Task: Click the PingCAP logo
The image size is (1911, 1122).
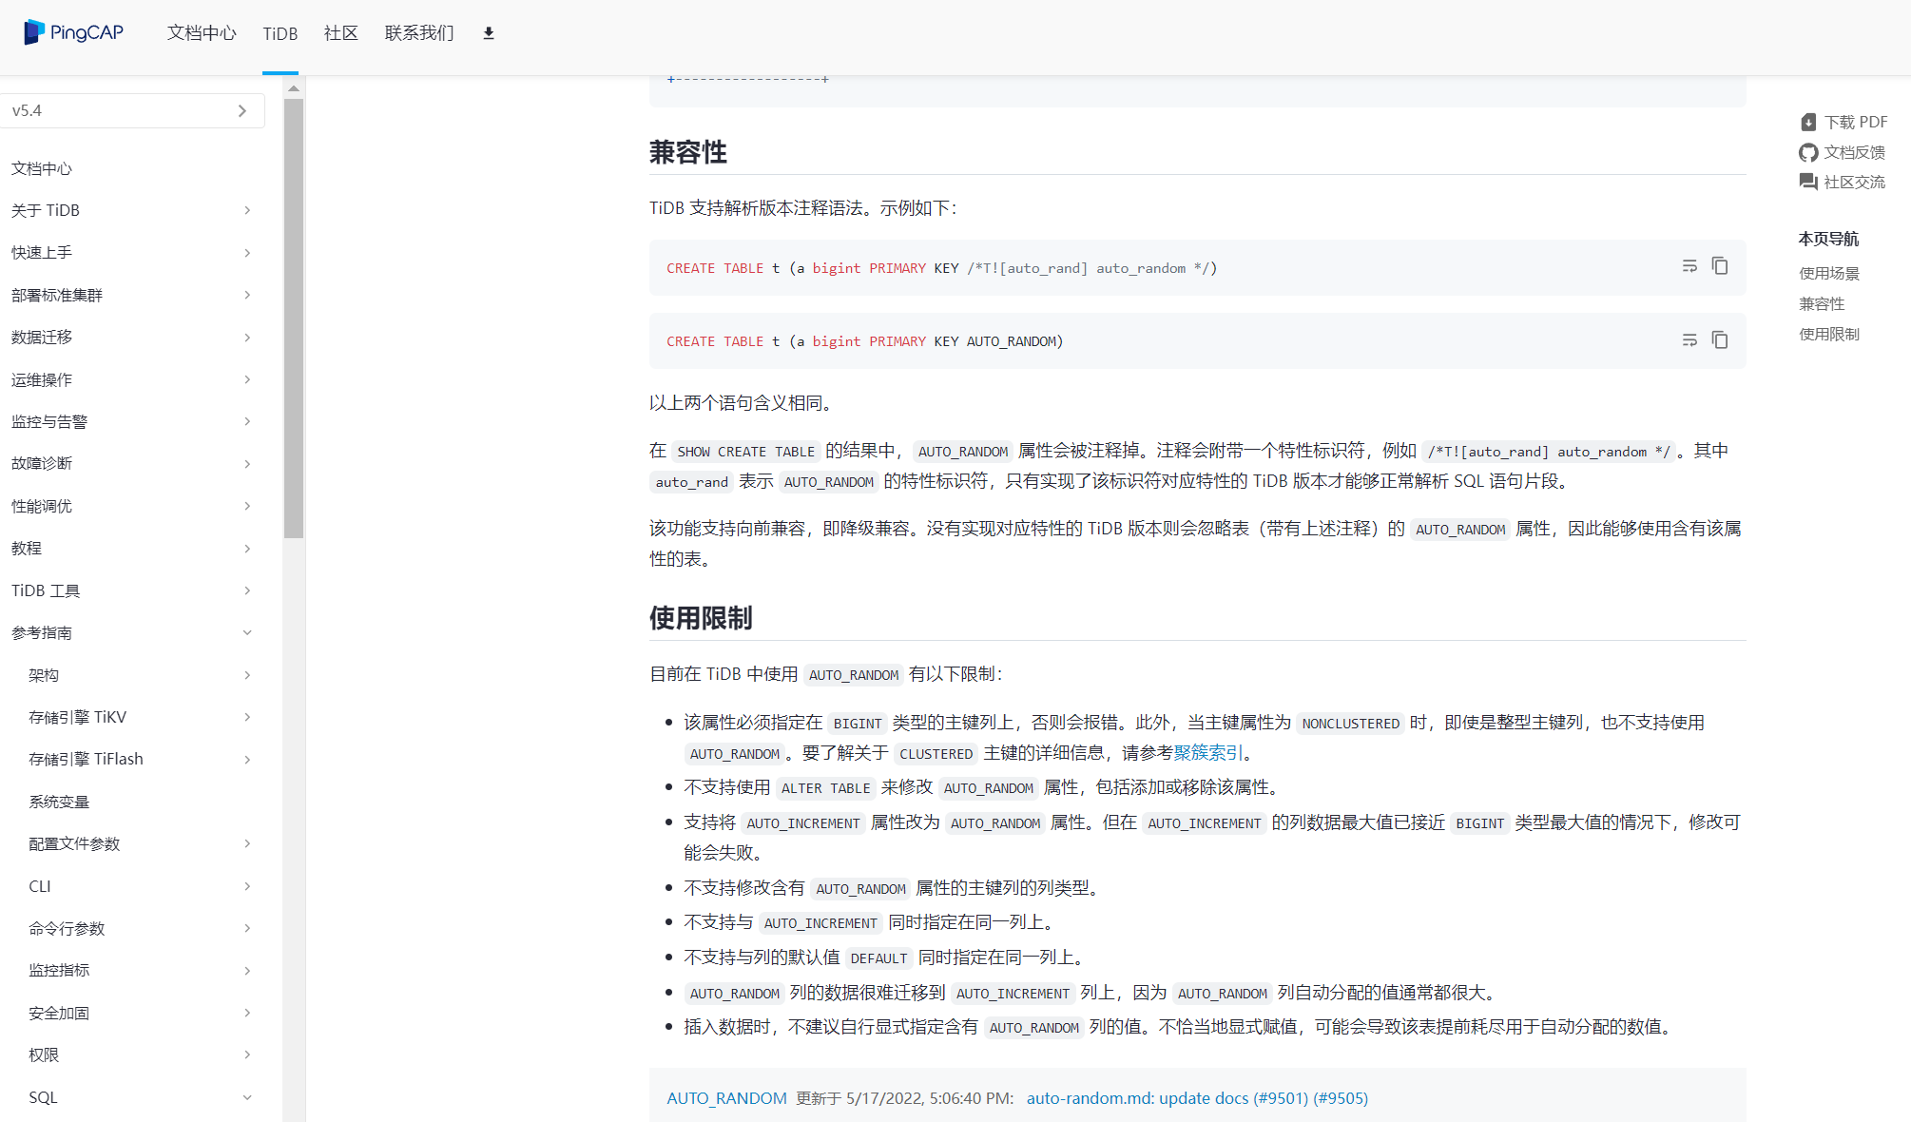Action: 74,32
